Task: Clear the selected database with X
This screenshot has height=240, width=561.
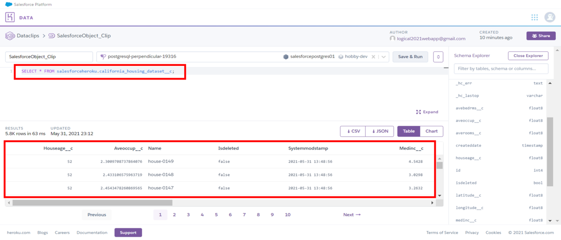Action: tap(373, 57)
